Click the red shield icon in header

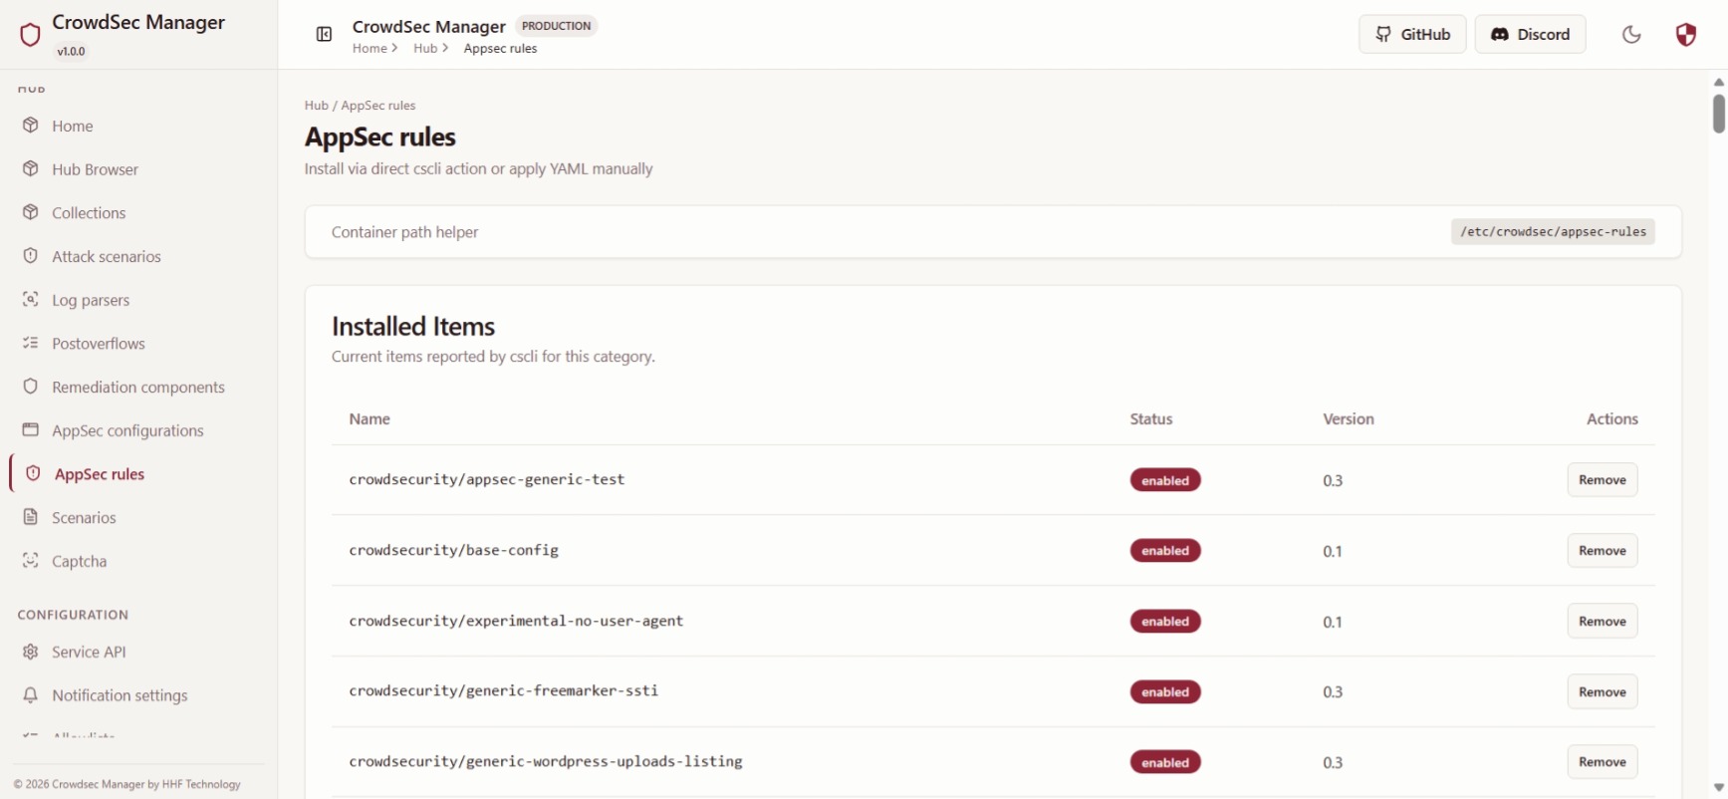(x=1685, y=35)
